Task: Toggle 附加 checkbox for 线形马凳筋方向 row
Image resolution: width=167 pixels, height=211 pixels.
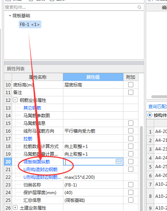Action: [131, 131]
